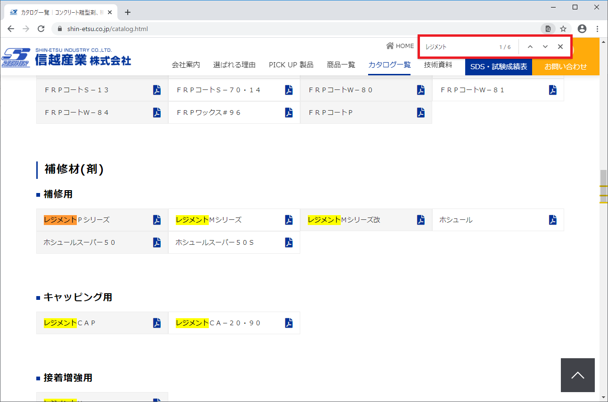Click the address bar URL

pyautogui.click(x=107, y=29)
